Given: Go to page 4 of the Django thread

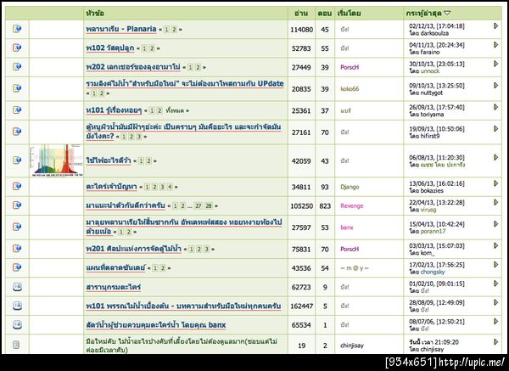Looking at the screenshot, I should click(x=170, y=187).
